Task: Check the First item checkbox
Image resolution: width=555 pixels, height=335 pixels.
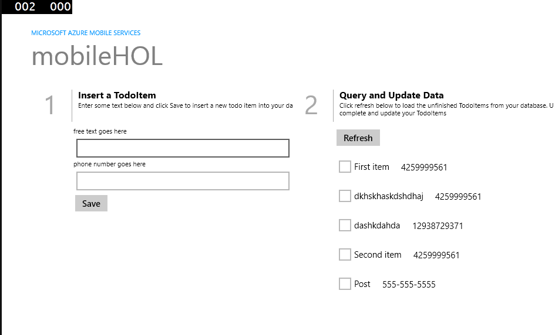Action: [345, 166]
